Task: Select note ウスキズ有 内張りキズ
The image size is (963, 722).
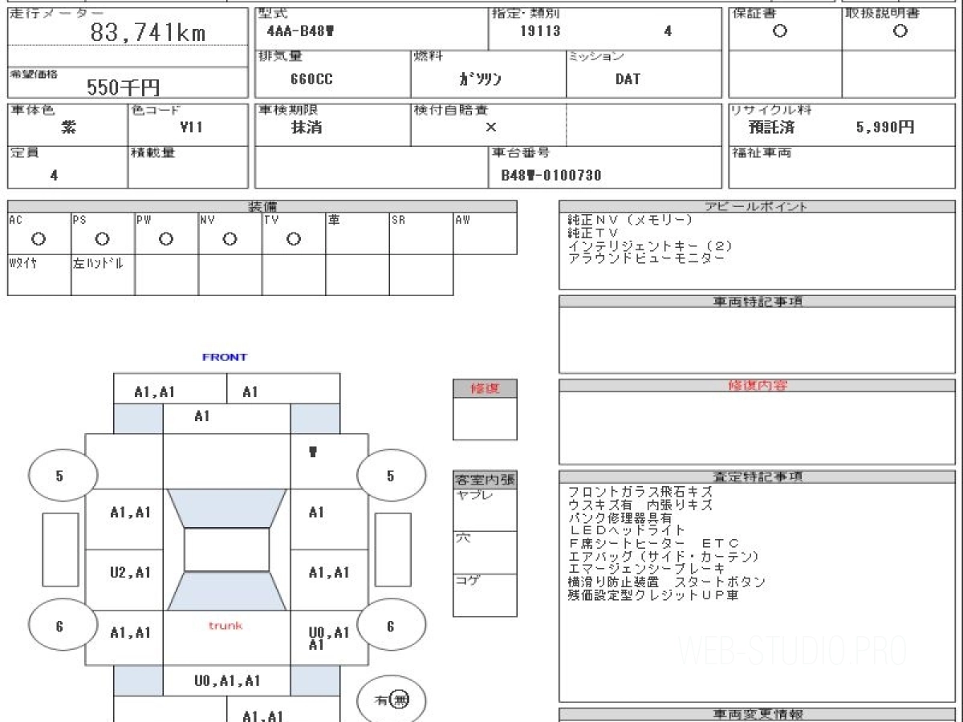Action: (x=640, y=505)
